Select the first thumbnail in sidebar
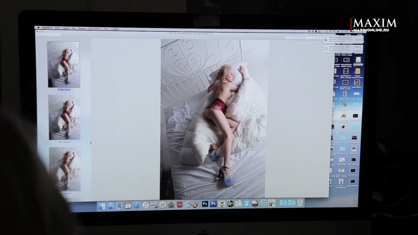 [64, 64]
